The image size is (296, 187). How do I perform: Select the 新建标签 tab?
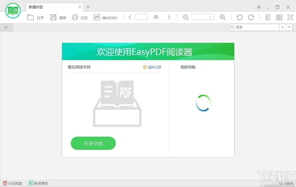[55, 7]
